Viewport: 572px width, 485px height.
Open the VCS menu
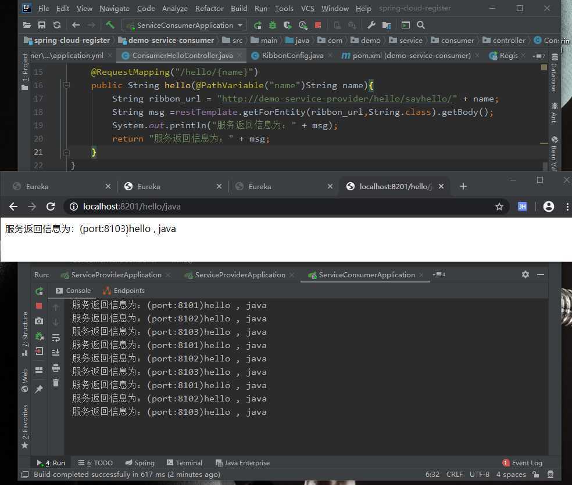308,8
